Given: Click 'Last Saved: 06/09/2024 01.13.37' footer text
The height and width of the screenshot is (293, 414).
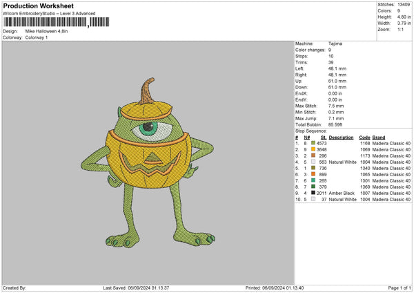Looking at the screenshot, I should click(136, 287).
